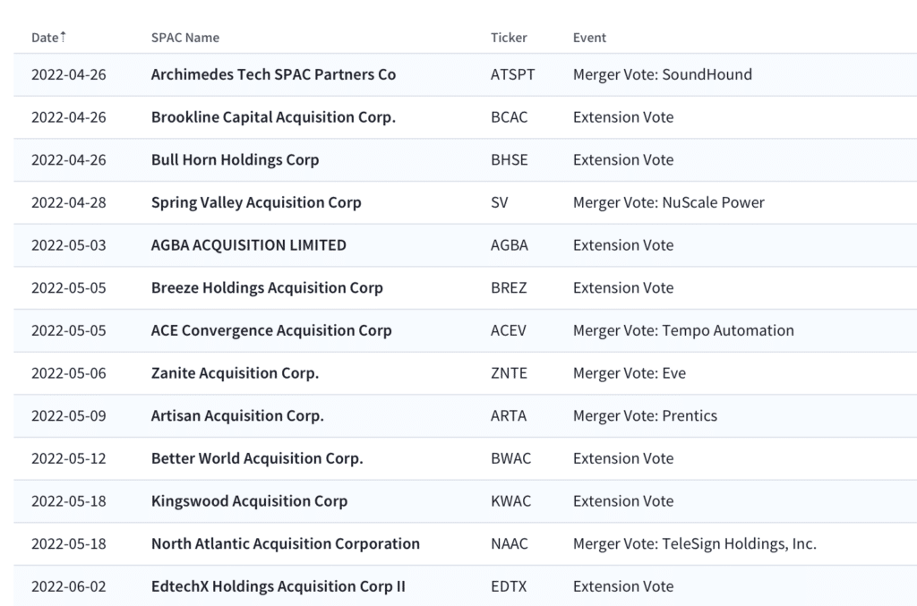Open Breeze Holdings Acquisition Corp

tap(267, 288)
